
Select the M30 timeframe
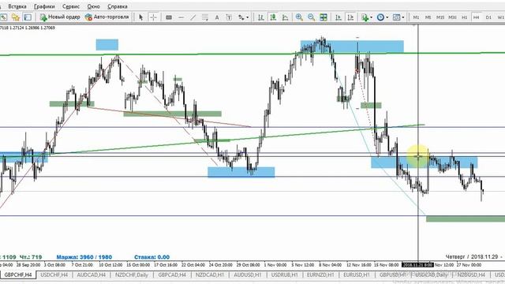click(452, 17)
